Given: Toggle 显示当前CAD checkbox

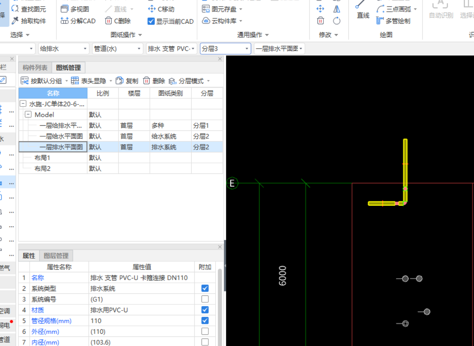Looking at the screenshot, I should tap(151, 21).
